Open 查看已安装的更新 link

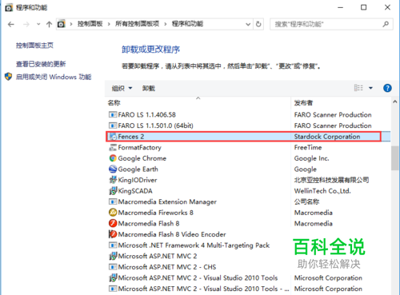click(x=41, y=64)
